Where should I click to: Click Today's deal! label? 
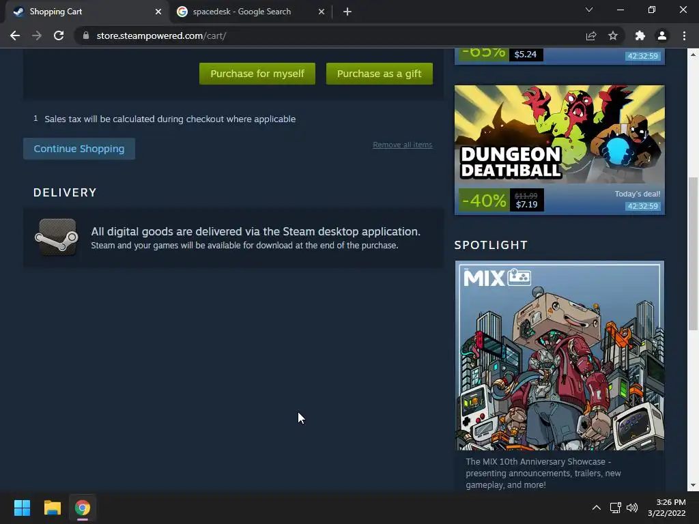(x=637, y=194)
